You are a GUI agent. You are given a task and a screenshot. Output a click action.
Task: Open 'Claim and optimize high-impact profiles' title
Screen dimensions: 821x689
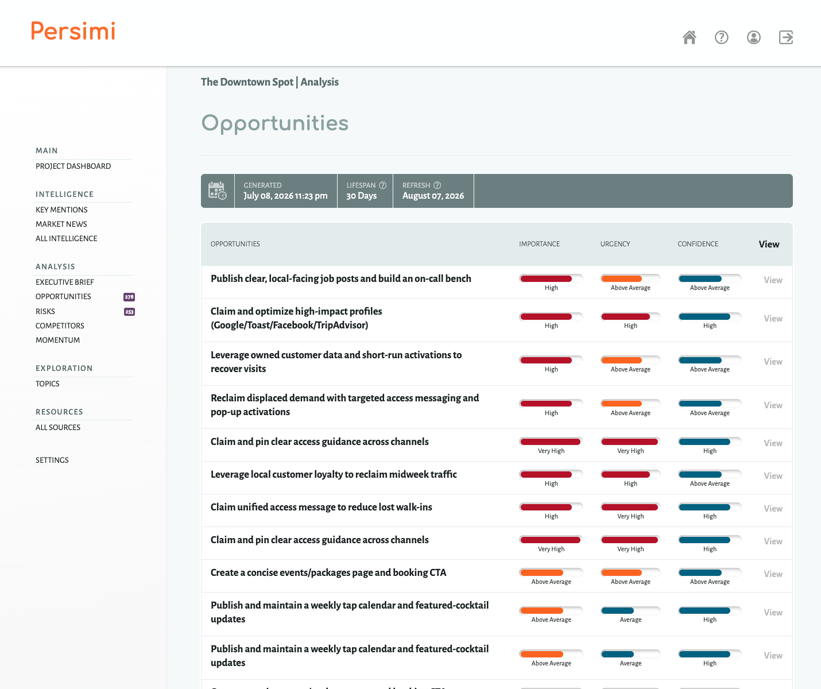click(296, 318)
